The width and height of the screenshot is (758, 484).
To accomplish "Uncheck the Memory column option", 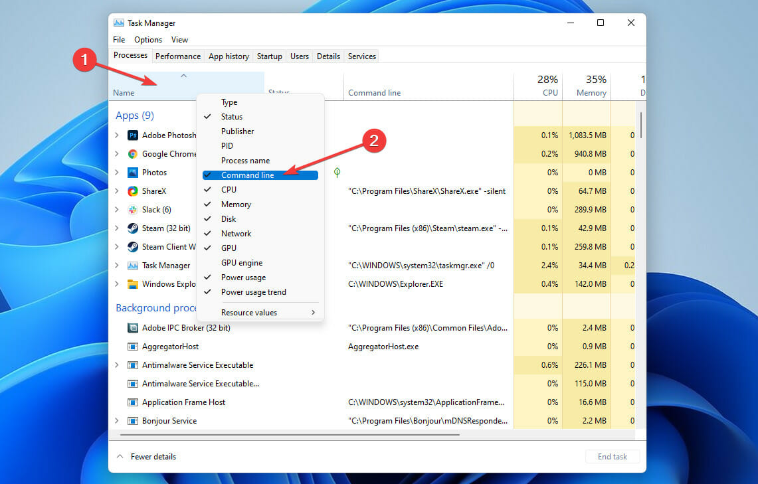I will (x=260, y=204).
